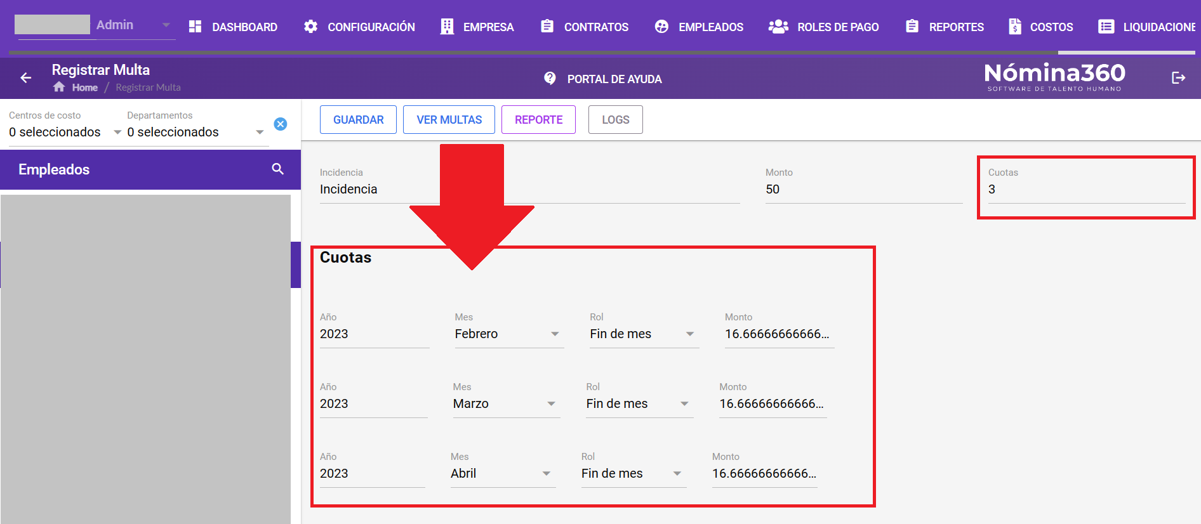Click the Monto field in Marzo row

[x=773, y=403]
